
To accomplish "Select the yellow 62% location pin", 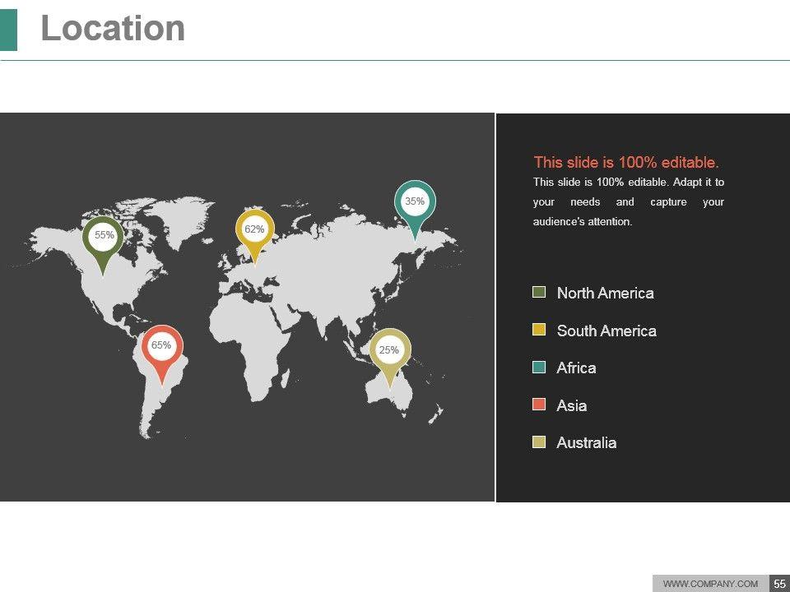I will [254, 231].
